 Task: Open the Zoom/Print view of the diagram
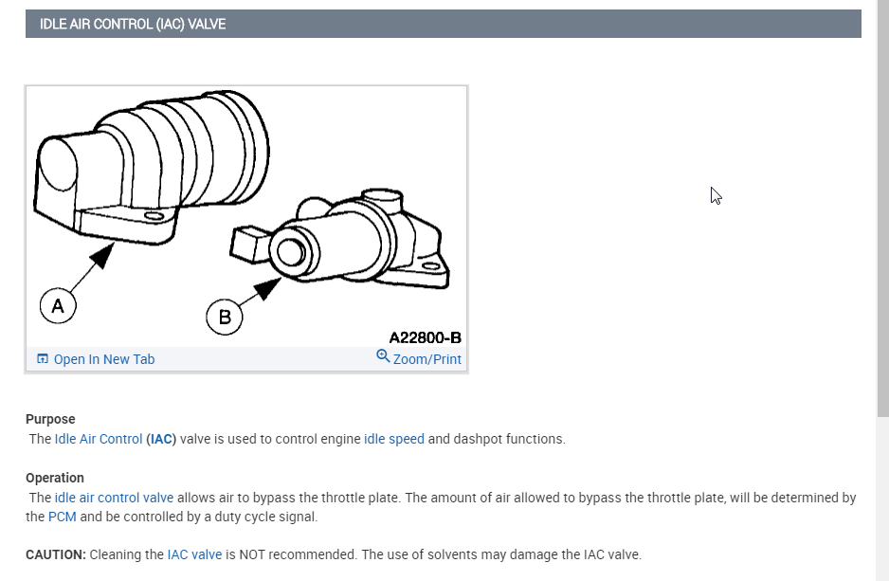tap(426, 359)
